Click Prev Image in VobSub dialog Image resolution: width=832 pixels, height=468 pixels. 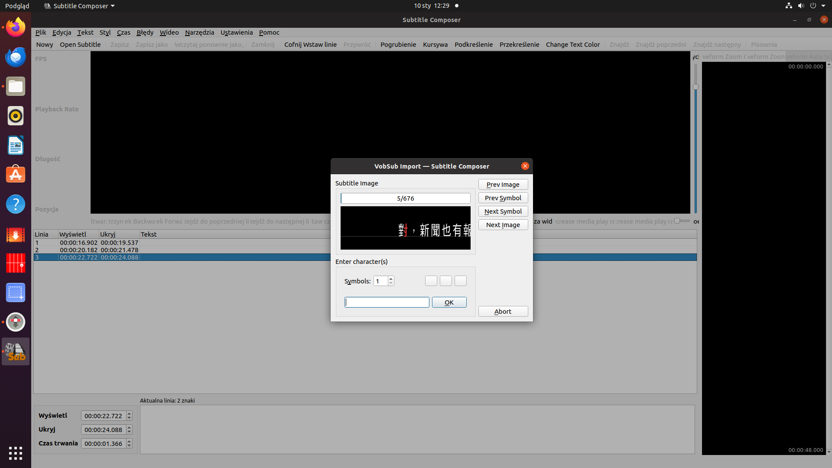coord(503,185)
